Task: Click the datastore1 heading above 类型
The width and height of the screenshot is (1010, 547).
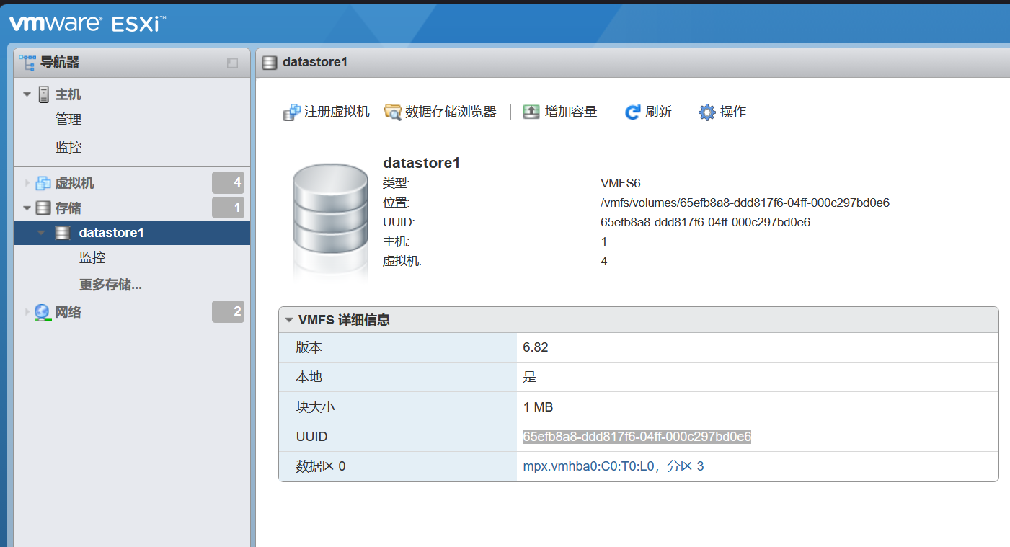Action: point(421,163)
